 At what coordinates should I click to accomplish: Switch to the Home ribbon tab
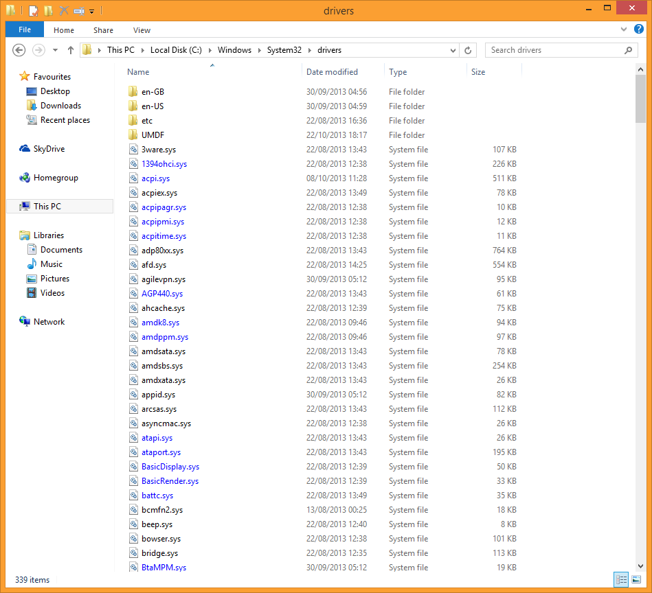click(x=64, y=30)
